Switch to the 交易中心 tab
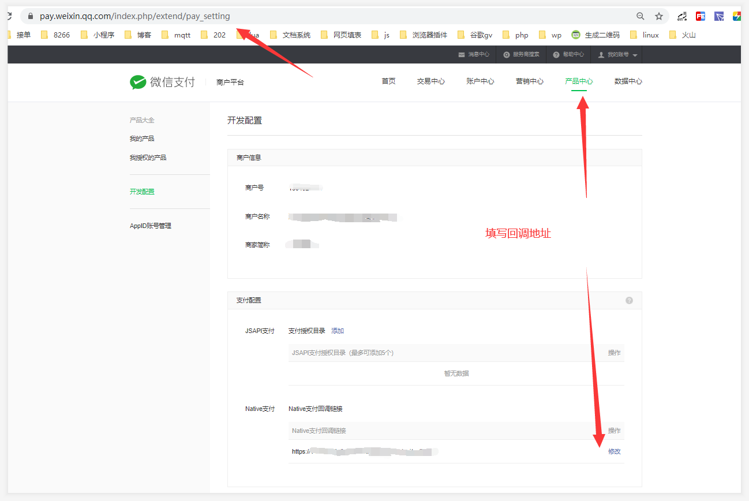The width and height of the screenshot is (749, 501). [431, 81]
